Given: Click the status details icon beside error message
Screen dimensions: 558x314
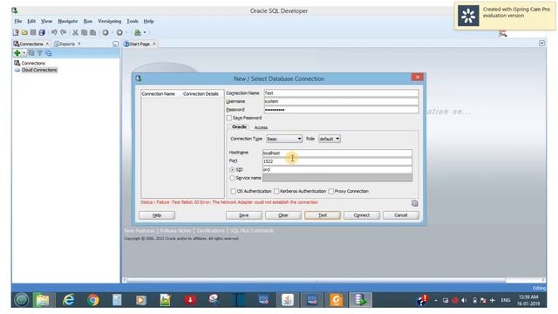Looking at the screenshot, I should (x=415, y=203).
